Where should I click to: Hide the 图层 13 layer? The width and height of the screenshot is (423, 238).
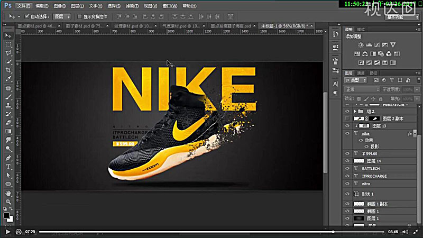click(x=347, y=126)
